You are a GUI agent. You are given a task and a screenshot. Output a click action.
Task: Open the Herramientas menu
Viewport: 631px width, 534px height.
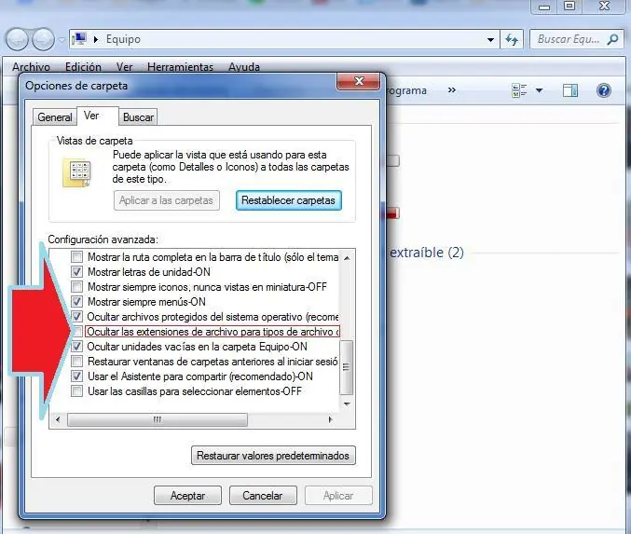(x=180, y=67)
